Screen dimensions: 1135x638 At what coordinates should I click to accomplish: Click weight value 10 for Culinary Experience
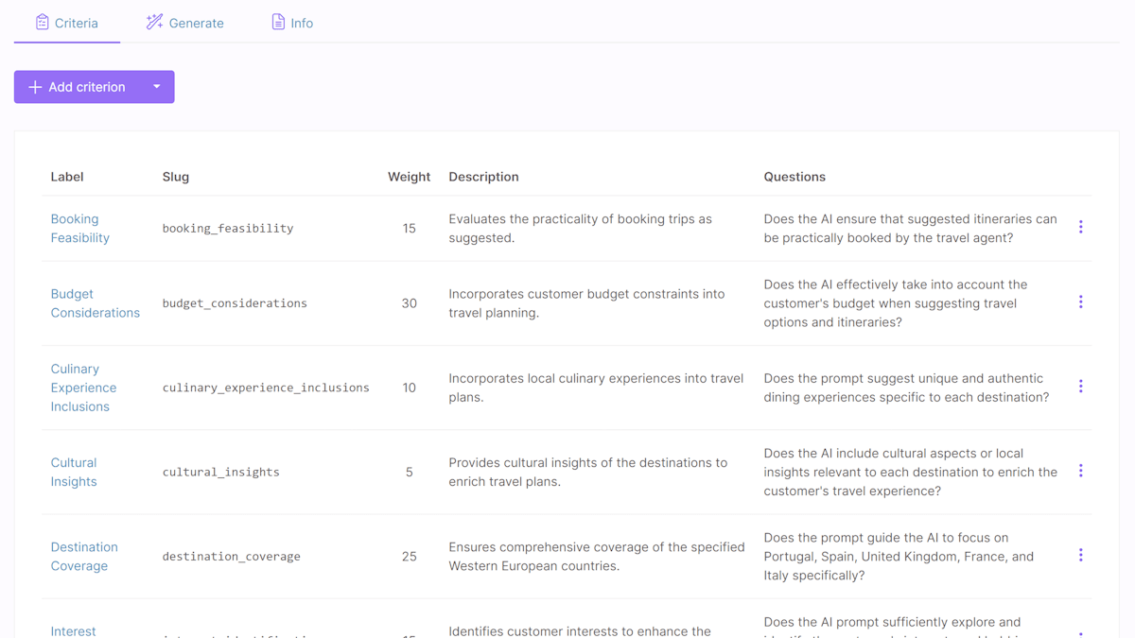pyautogui.click(x=409, y=388)
